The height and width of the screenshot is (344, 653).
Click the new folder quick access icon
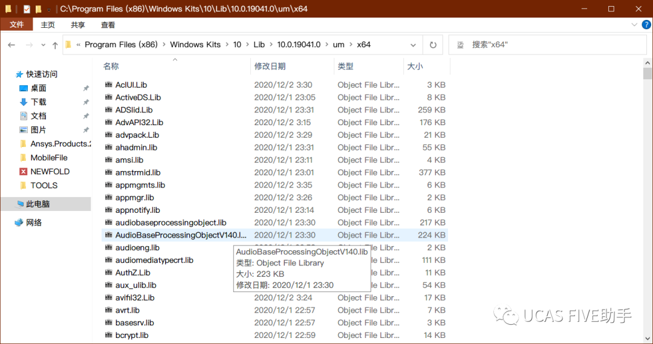(x=38, y=8)
